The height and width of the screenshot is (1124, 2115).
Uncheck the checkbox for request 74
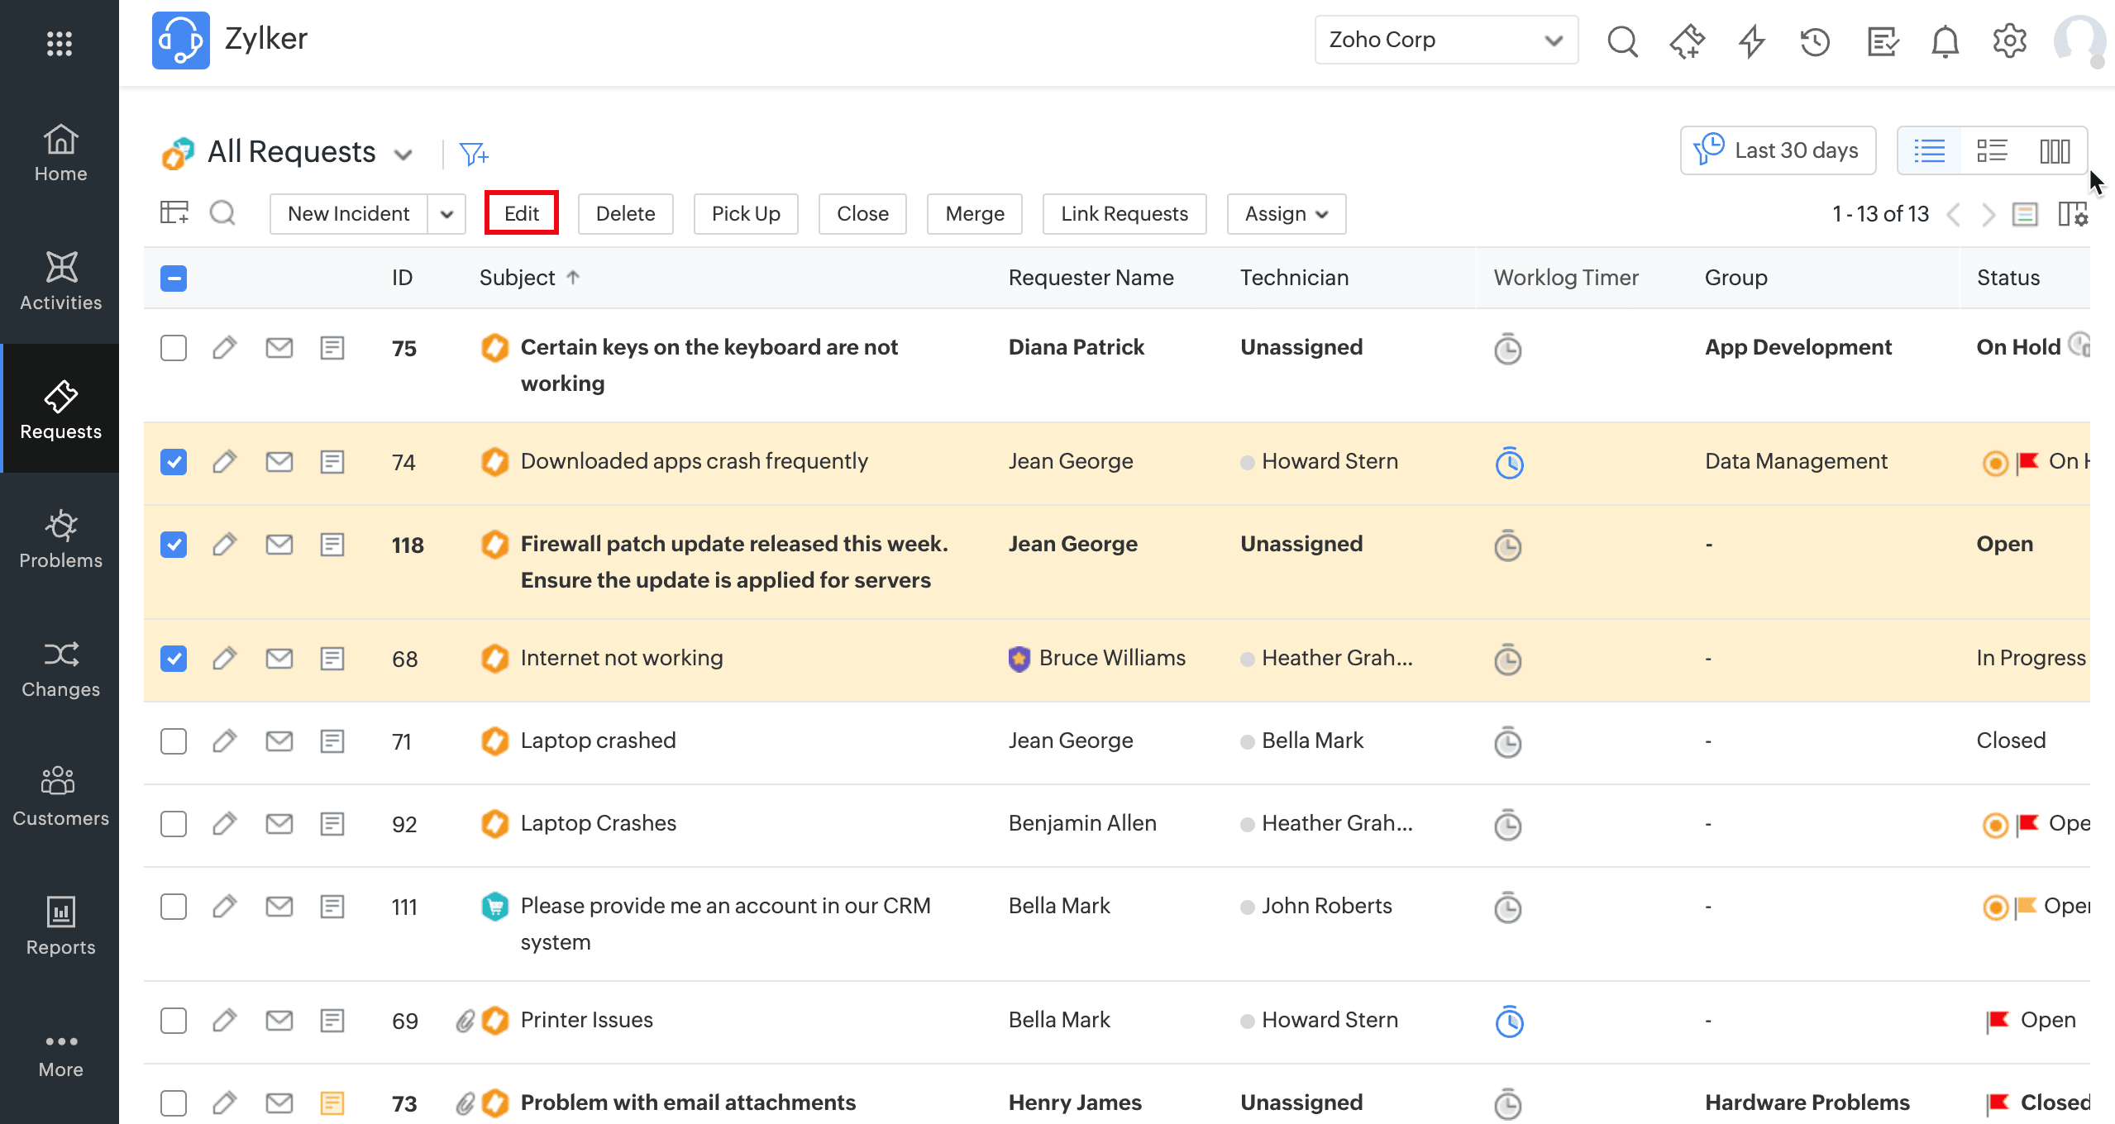(x=174, y=462)
